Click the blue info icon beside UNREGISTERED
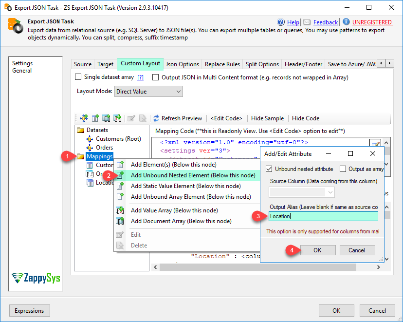The width and height of the screenshot is (403, 322). point(346,22)
